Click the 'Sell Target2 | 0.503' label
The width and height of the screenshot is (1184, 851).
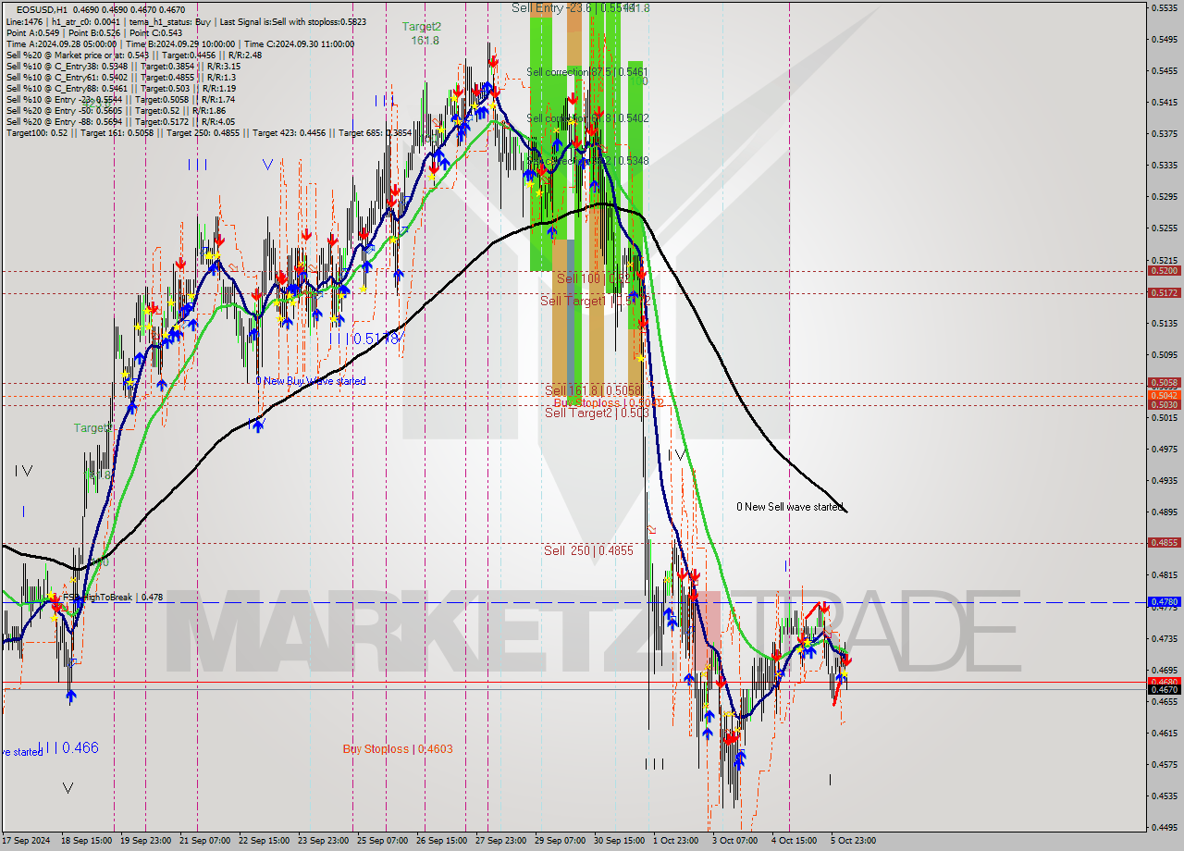(x=597, y=413)
